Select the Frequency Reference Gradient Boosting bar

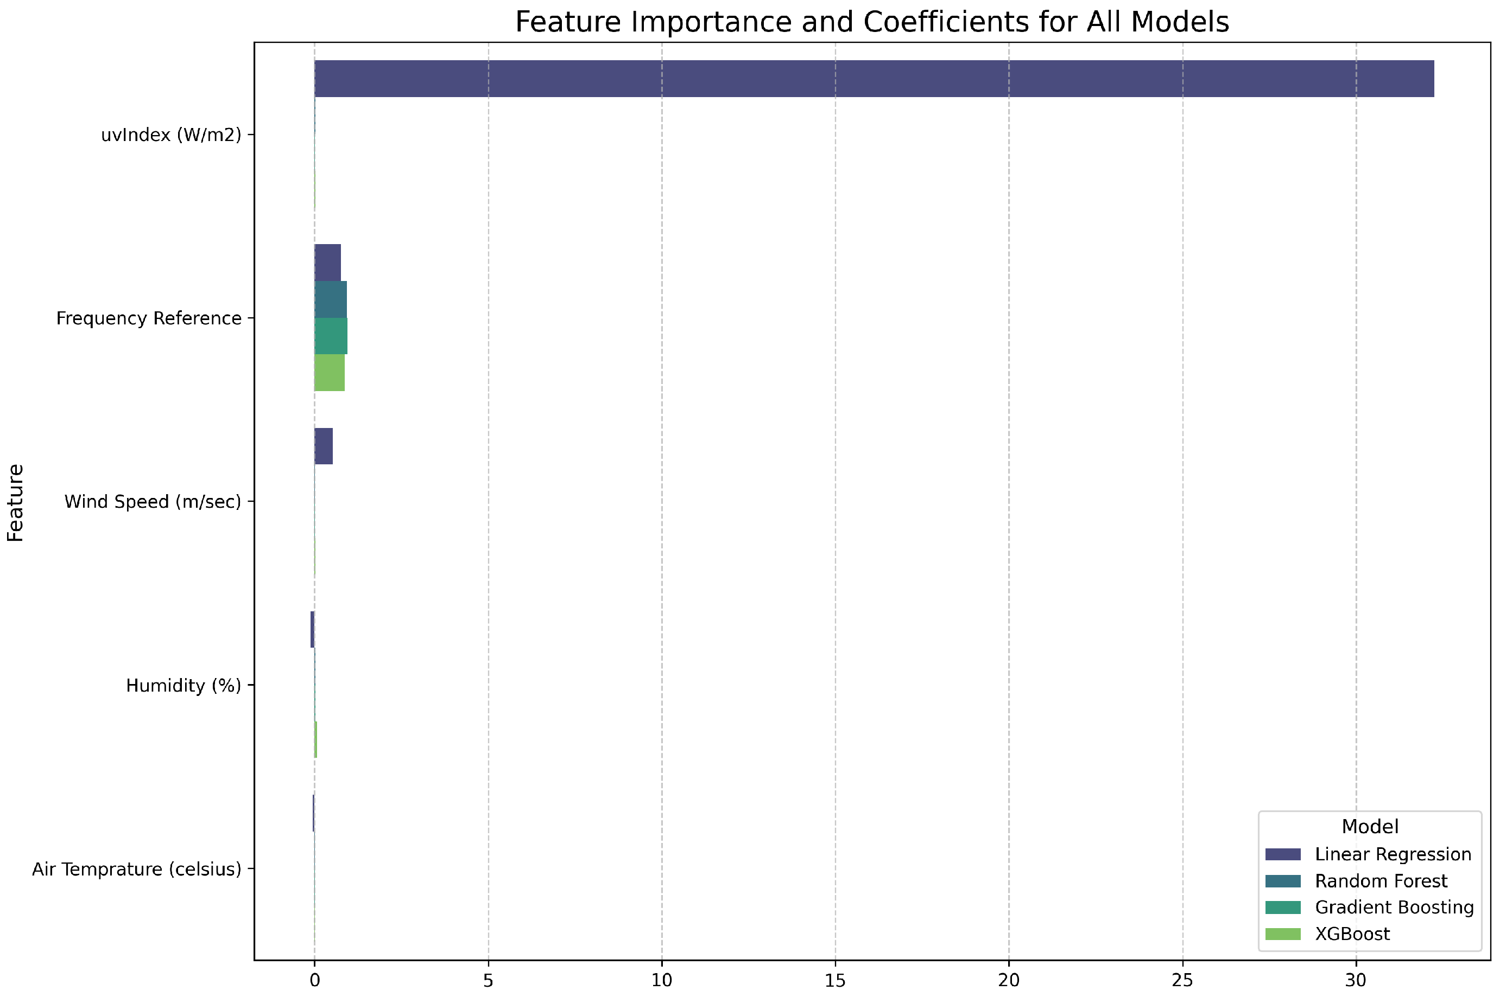331,336
